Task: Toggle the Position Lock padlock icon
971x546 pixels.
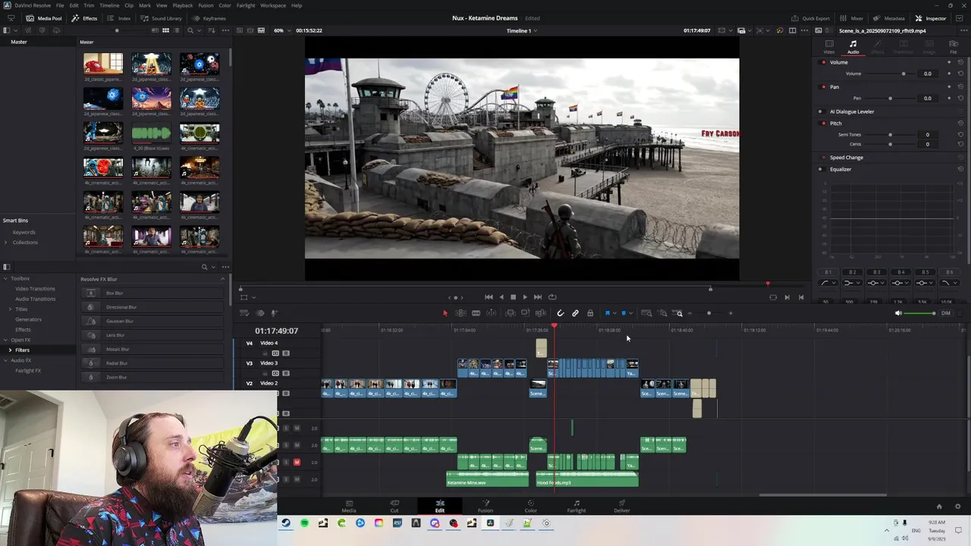Action: coord(590,313)
